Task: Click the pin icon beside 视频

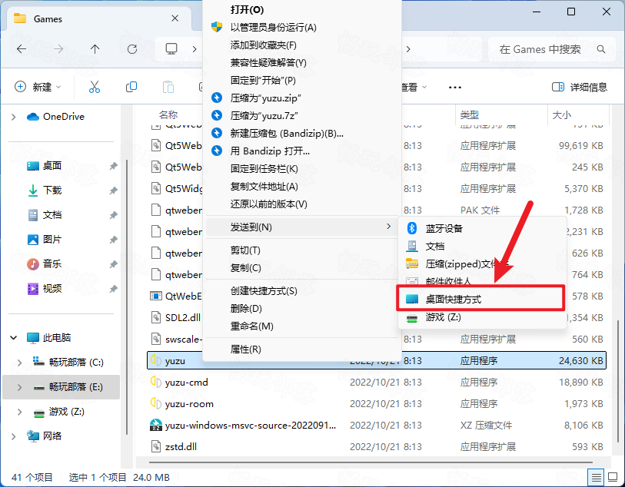Action: tap(114, 289)
